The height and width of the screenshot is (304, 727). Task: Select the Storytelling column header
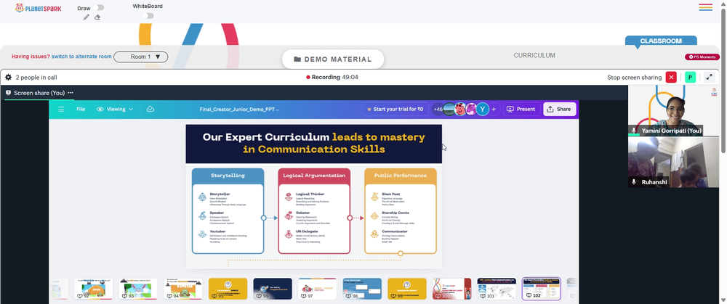pyautogui.click(x=228, y=176)
